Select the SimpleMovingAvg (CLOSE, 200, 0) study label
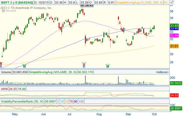The height and width of the screenshot is (116, 183). point(139,2)
